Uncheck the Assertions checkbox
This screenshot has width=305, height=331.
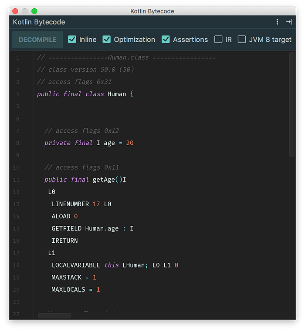[x=166, y=39]
